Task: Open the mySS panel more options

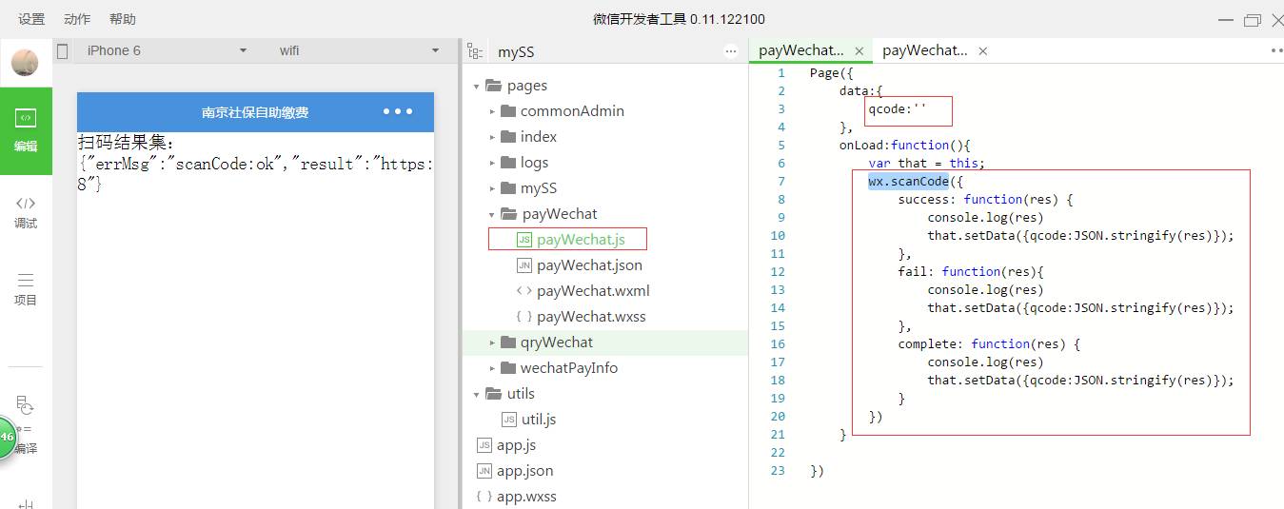Action: coord(731,51)
